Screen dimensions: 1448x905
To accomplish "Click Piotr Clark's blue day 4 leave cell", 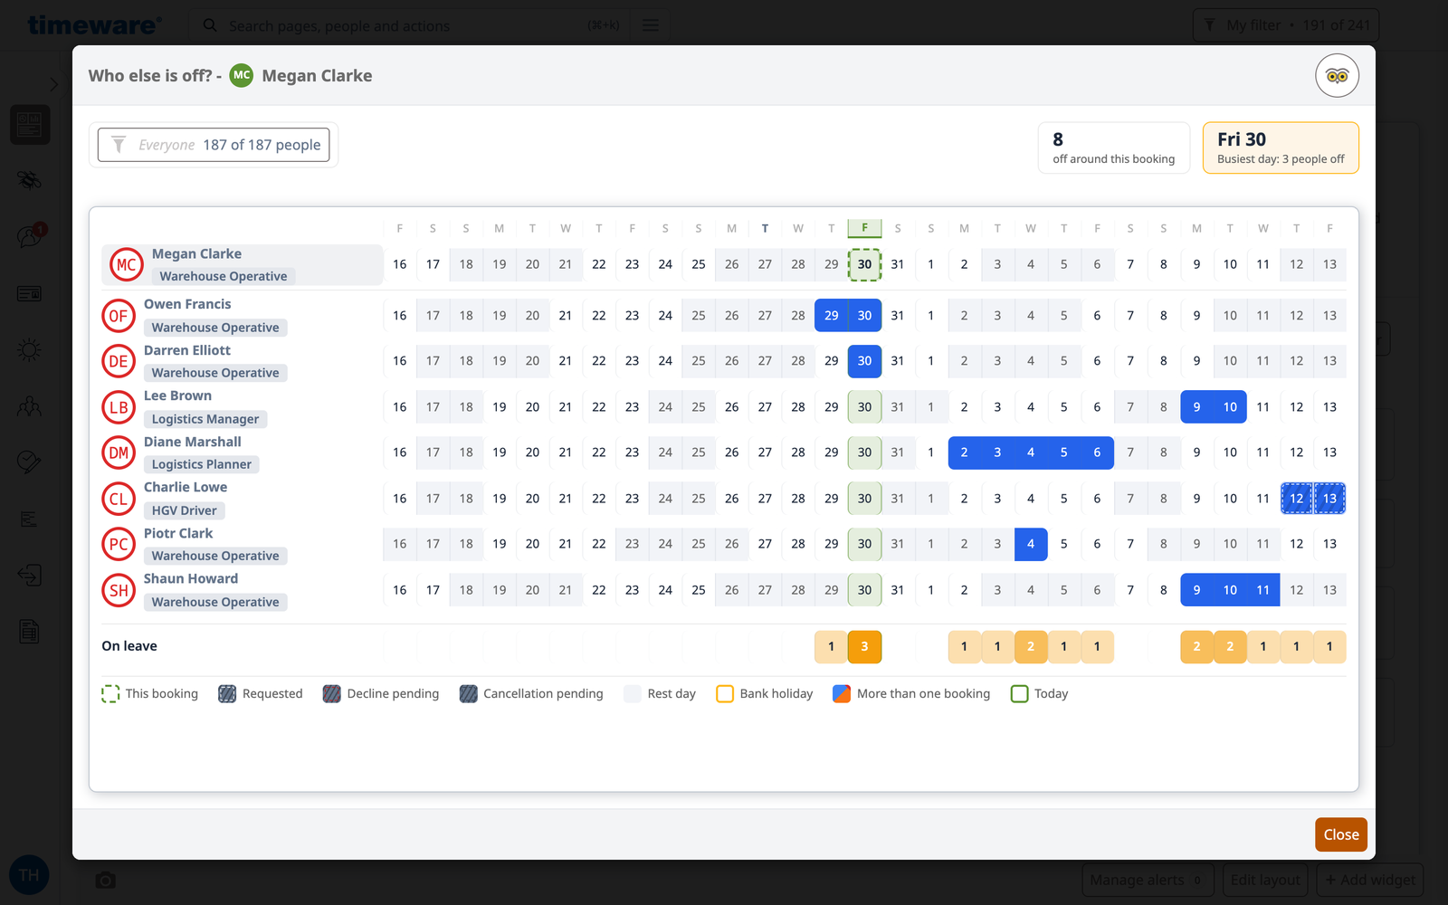I will pos(1031,544).
